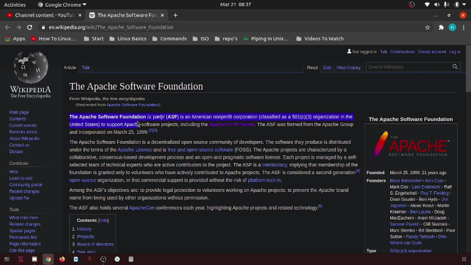Open founder Brian Behlendorf's link
This screenshot has width=471, height=265.
(406, 181)
